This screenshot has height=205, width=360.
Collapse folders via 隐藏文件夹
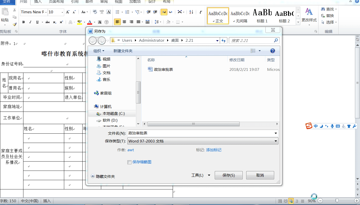point(103,176)
